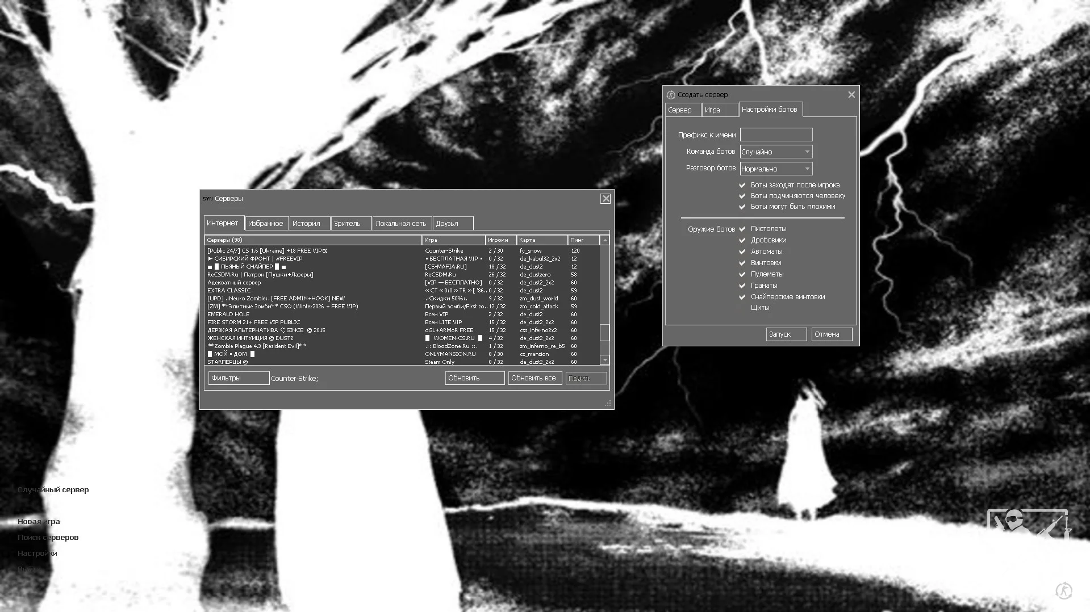
Task: Switch to the Избранное tab
Action: pyautogui.click(x=266, y=224)
